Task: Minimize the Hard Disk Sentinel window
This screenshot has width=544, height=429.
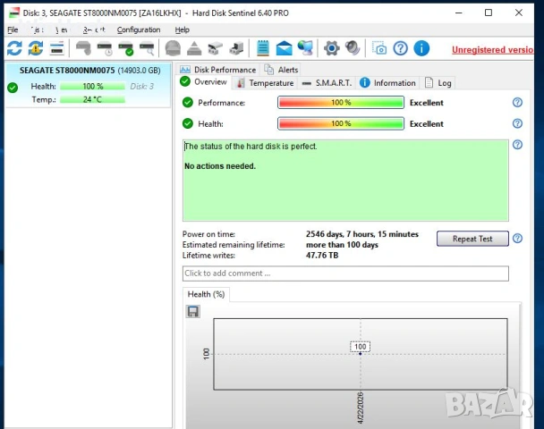Action: [x=459, y=13]
